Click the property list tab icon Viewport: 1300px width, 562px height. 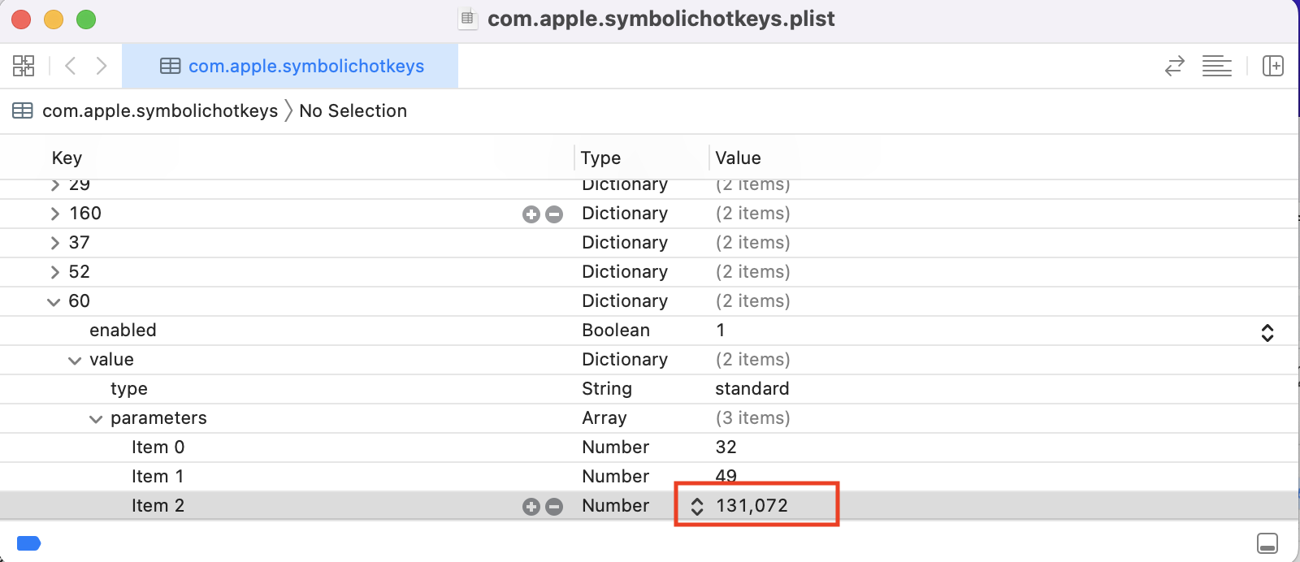point(171,66)
